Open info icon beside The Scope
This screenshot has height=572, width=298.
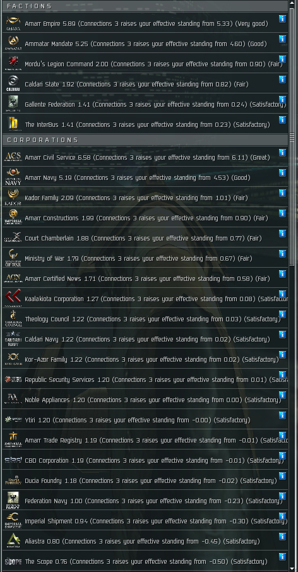(x=282, y=557)
